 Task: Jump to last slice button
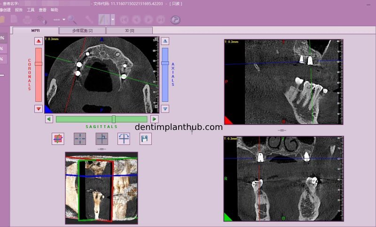point(160,20)
